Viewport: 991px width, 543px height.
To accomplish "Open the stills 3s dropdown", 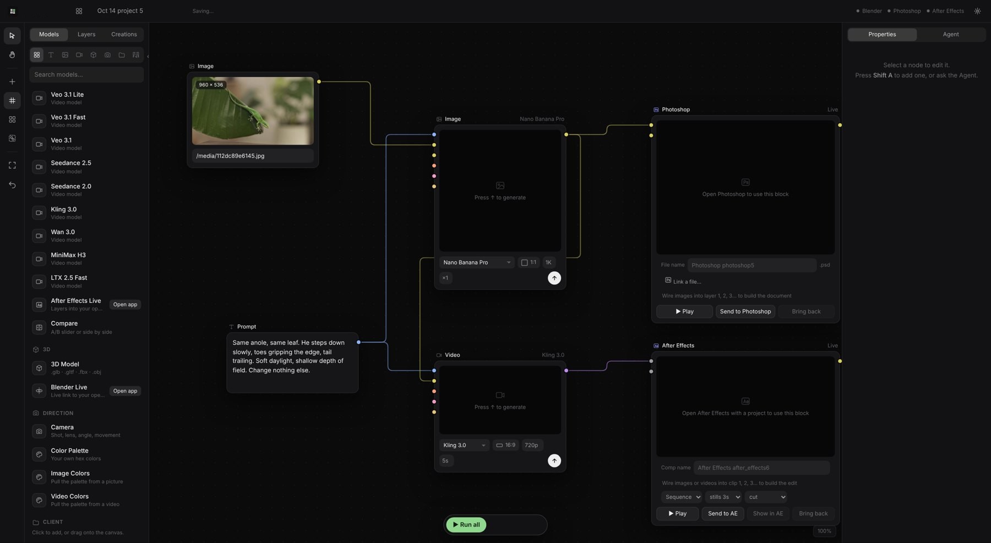I will (x=723, y=497).
